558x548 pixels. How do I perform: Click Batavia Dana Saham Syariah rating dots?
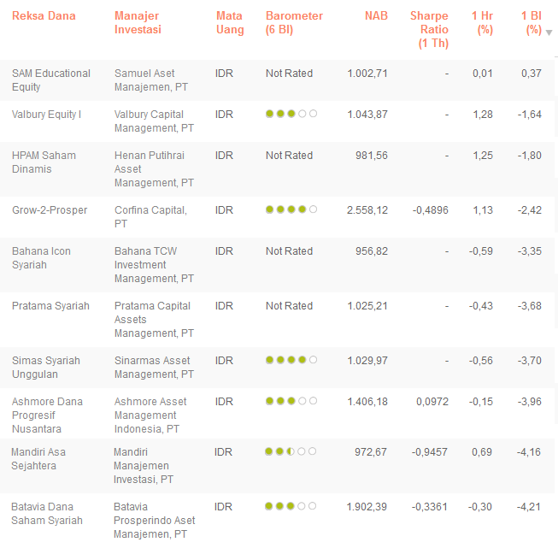(x=291, y=506)
